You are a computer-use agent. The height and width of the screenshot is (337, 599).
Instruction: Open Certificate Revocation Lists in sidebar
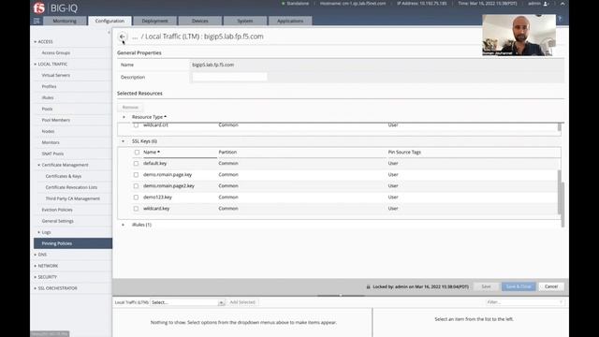(71, 187)
